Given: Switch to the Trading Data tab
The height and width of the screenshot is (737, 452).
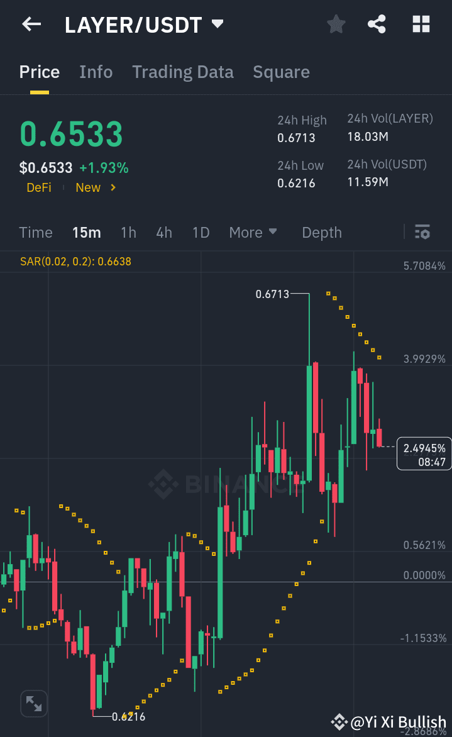Looking at the screenshot, I should pos(182,72).
